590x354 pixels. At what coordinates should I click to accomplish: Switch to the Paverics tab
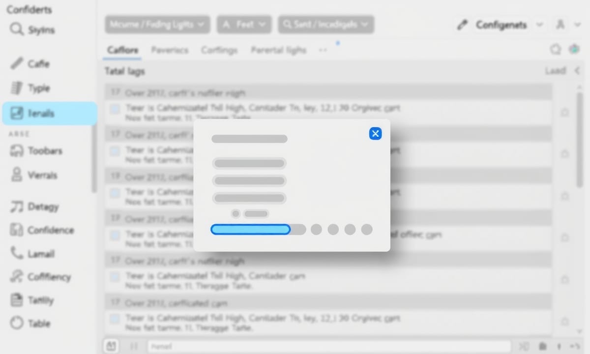click(169, 50)
